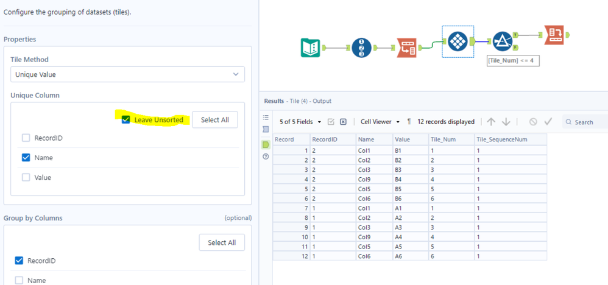Screen dimensions: 608x285
Task: Click the Tile_SequenceNum column header
Action: pos(511,139)
